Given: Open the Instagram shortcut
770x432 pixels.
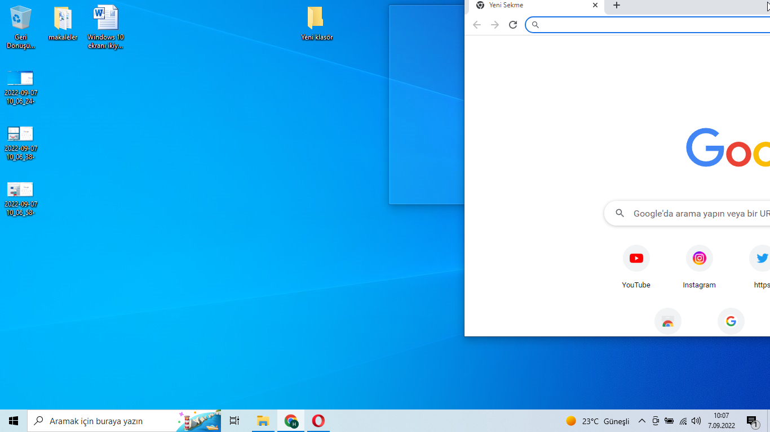Looking at the screenshot, I should (699, 259).
